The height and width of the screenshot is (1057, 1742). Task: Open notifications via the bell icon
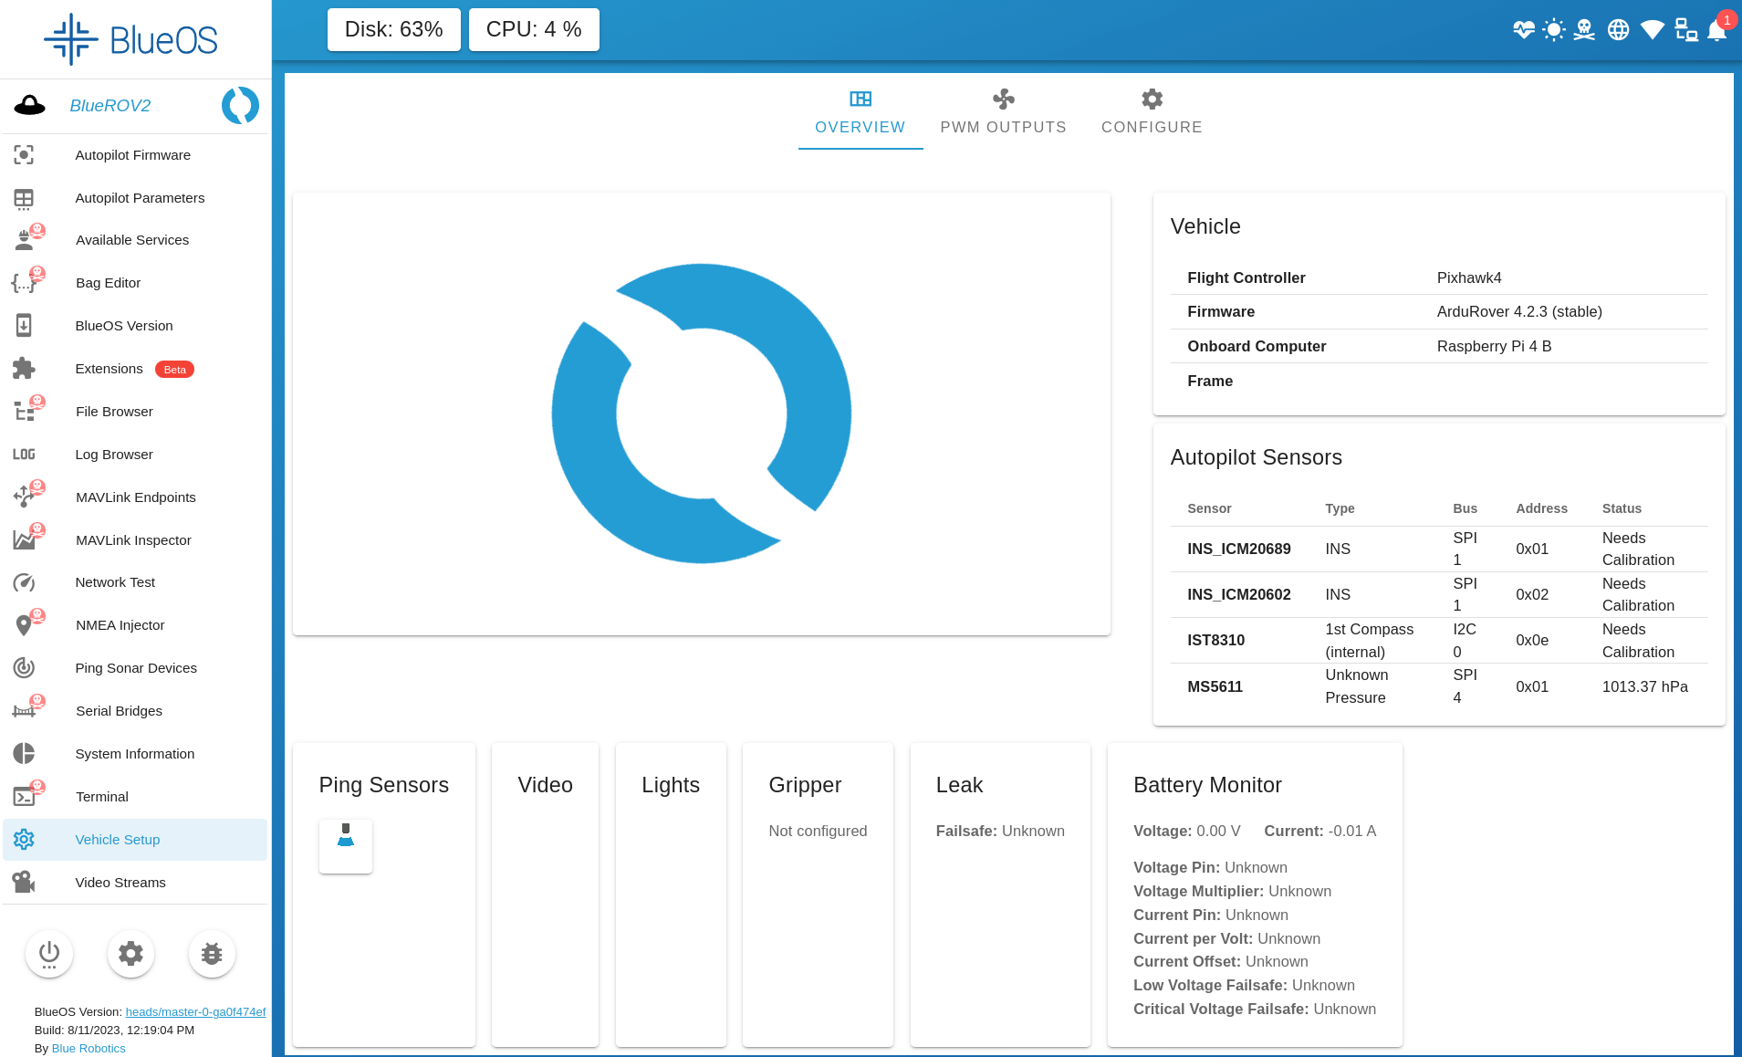coord(1716,32)
